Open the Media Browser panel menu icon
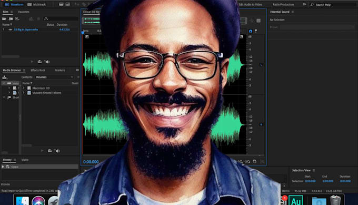 click(24, 70)
